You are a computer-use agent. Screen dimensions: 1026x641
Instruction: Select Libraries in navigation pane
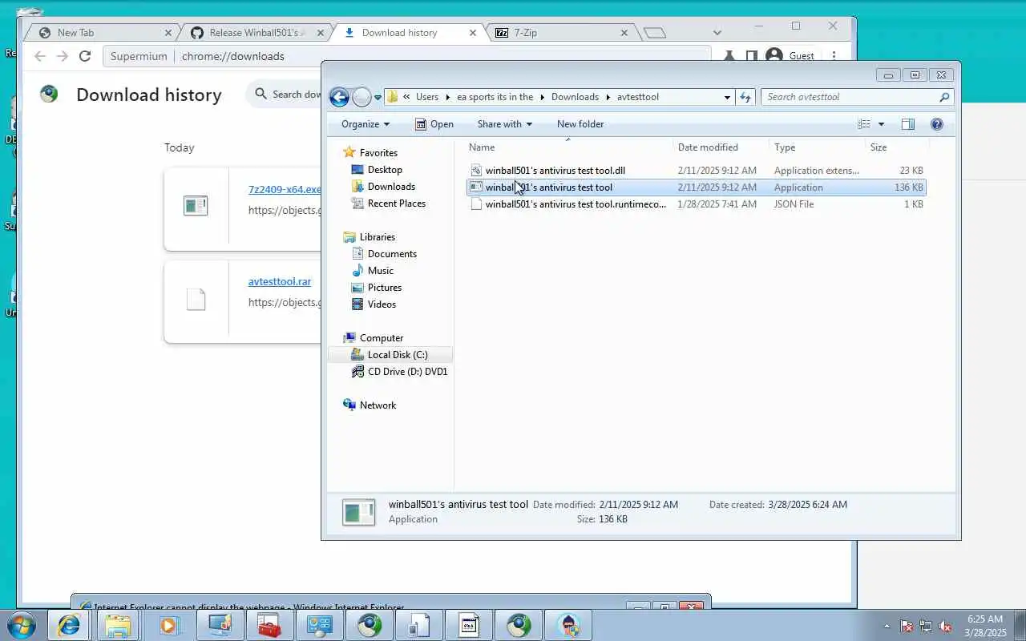377,237
